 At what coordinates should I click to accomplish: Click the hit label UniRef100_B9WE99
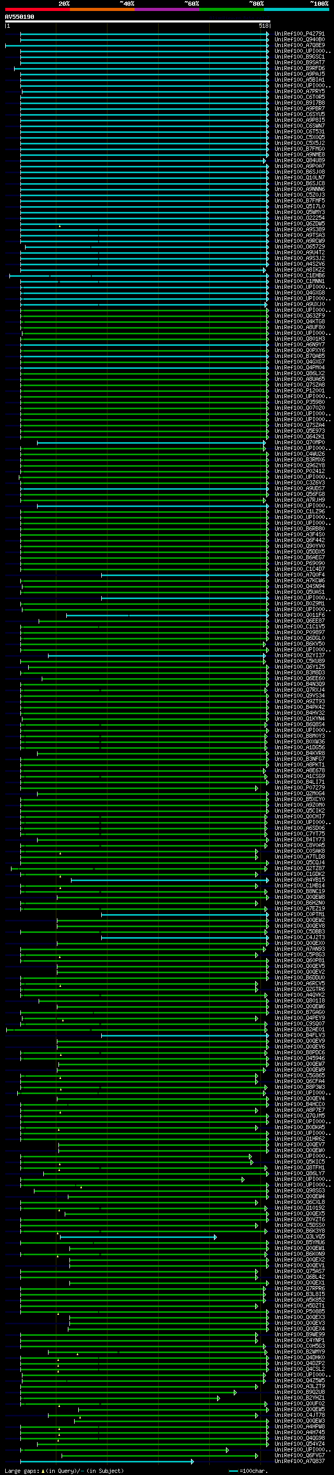300,1335
